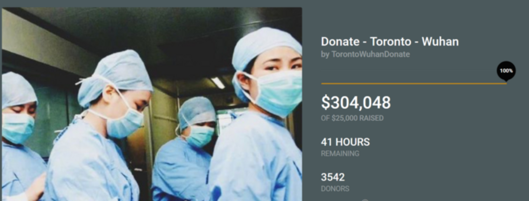Open the campaign photo of masked medical staff
Viewport: 529px width, 201px height.
point(152,104)
